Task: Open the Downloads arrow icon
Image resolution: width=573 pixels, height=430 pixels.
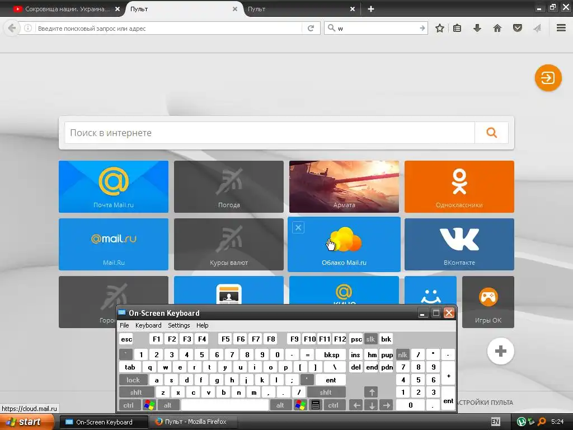Action: (477, 28)
